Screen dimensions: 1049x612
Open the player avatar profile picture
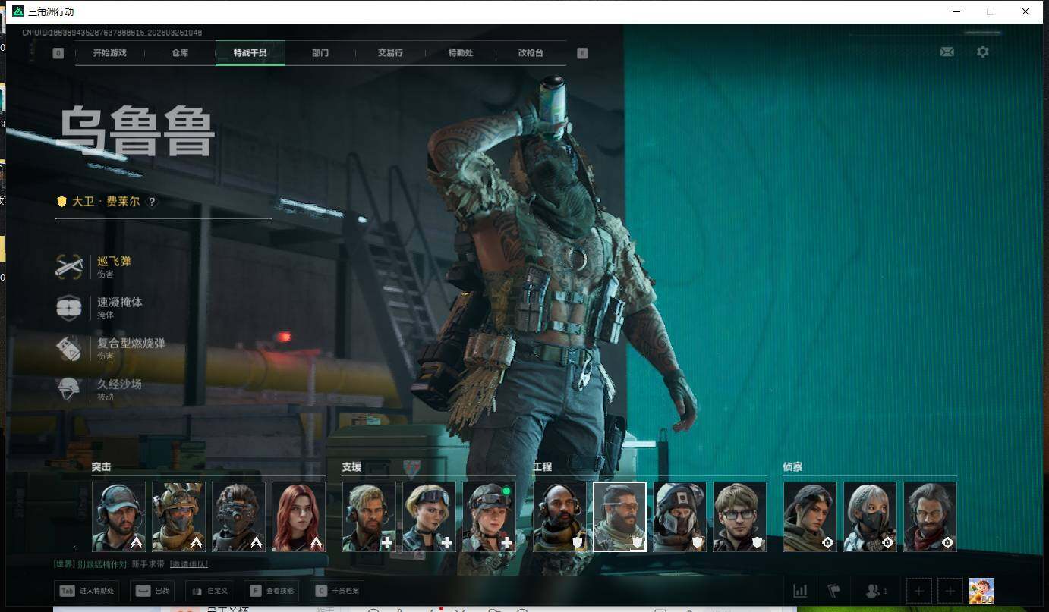pyautogui.click(x=981, y=591)
